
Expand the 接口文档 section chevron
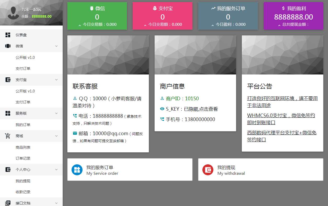click(56, 203)
